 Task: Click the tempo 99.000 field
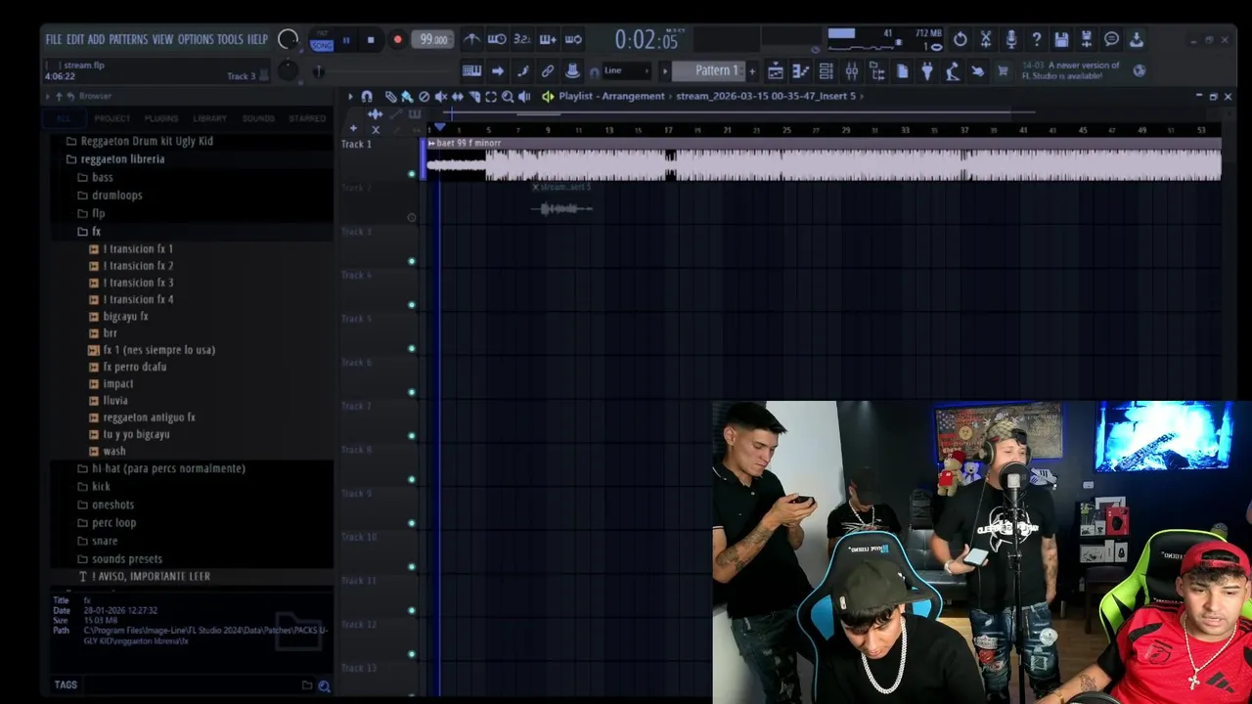pos(433,39)
